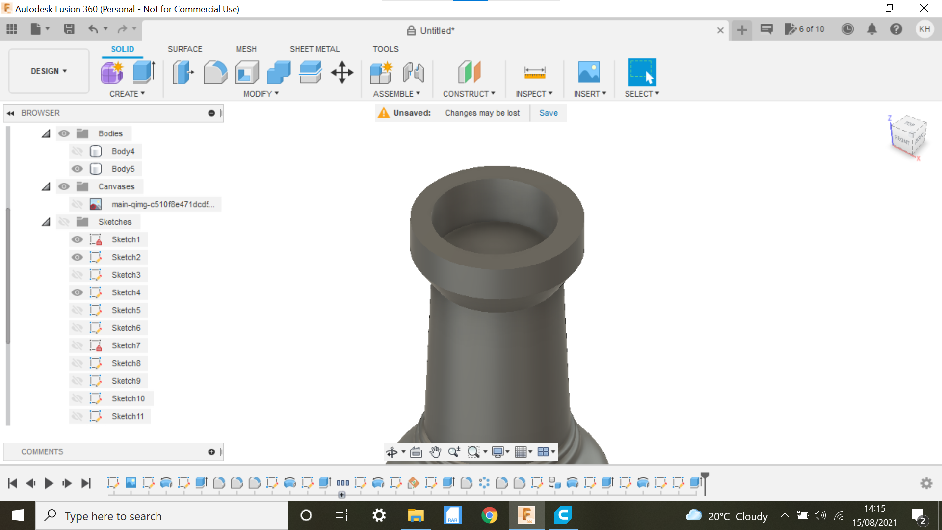Viewport: 942px width, 530px height.
Task: Show the Sketches folder visibility
Action: click(64, 222)
